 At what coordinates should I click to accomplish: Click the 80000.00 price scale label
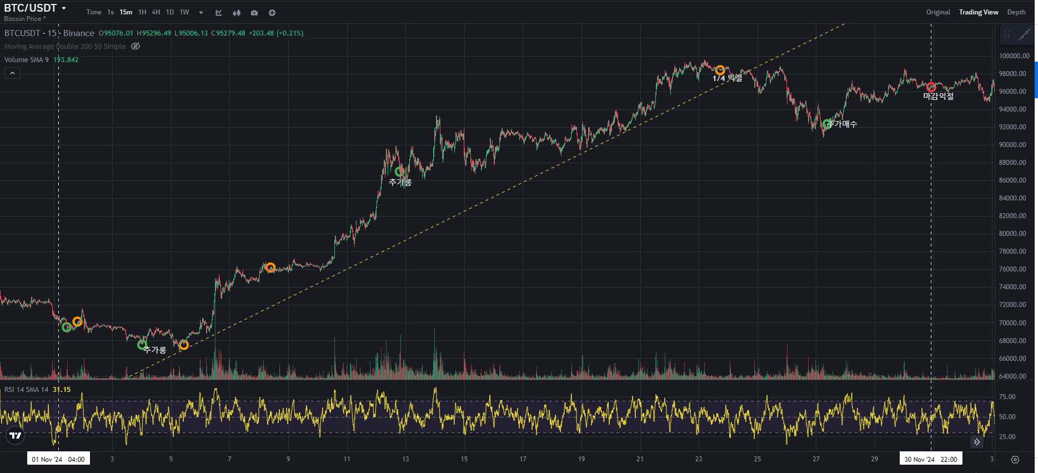[1012, 234]
